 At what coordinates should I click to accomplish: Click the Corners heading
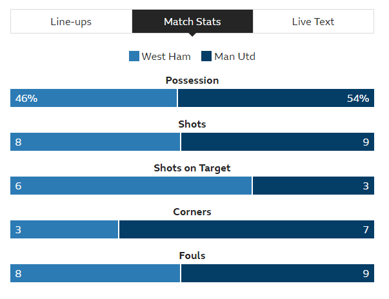click(x=192, y=212)
